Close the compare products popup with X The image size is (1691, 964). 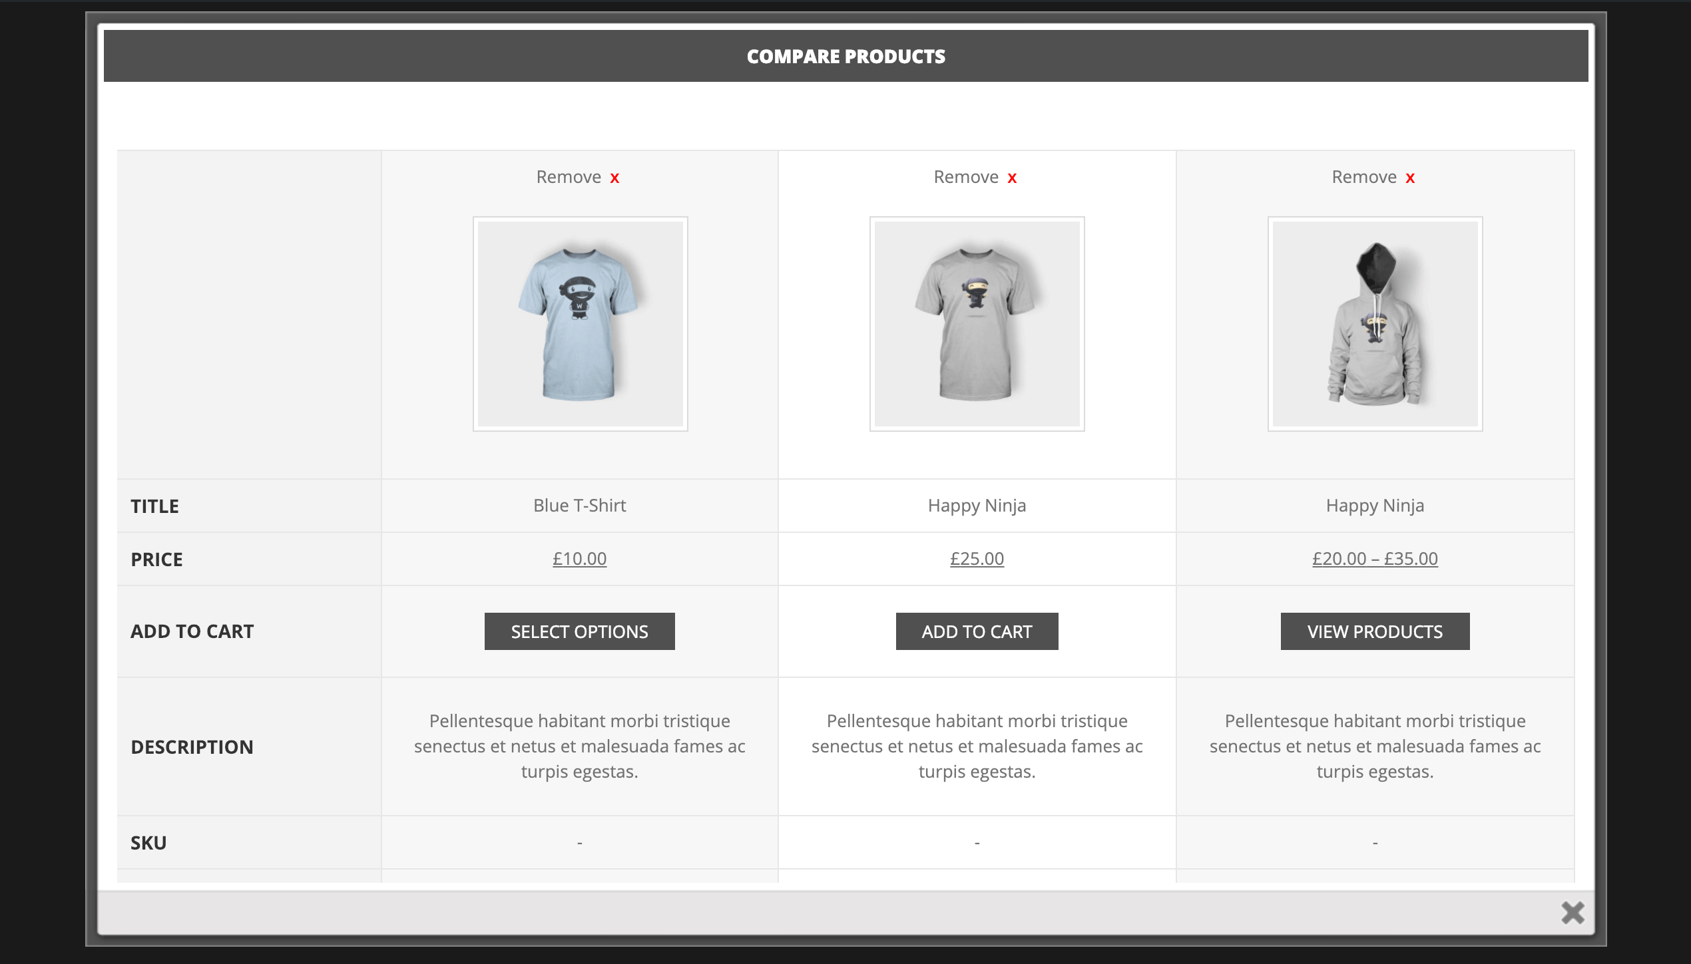[x=1572, y=913]
